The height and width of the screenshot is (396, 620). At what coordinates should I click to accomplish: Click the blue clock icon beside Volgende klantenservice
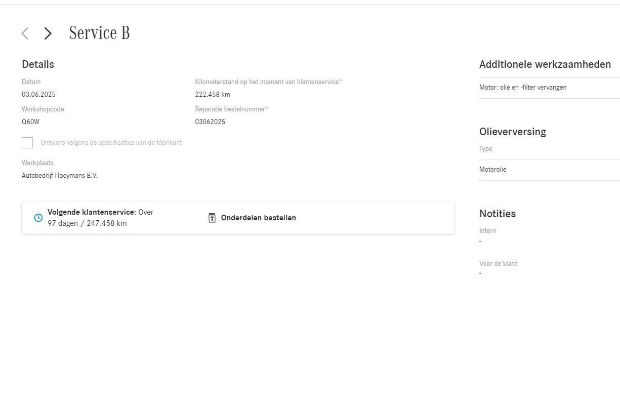click(38, 217)
